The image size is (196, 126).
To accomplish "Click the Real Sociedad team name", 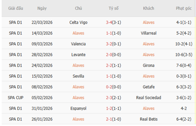I will (x=148, y=98).
